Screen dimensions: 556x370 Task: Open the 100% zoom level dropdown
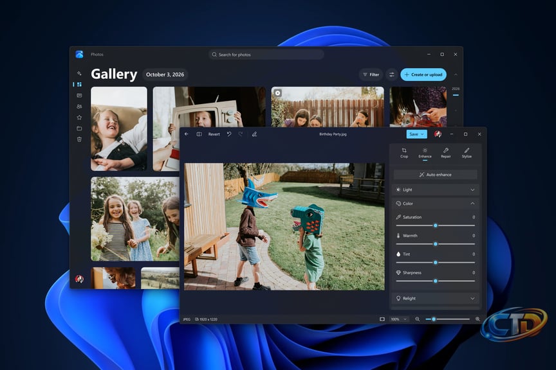[399, 319]
